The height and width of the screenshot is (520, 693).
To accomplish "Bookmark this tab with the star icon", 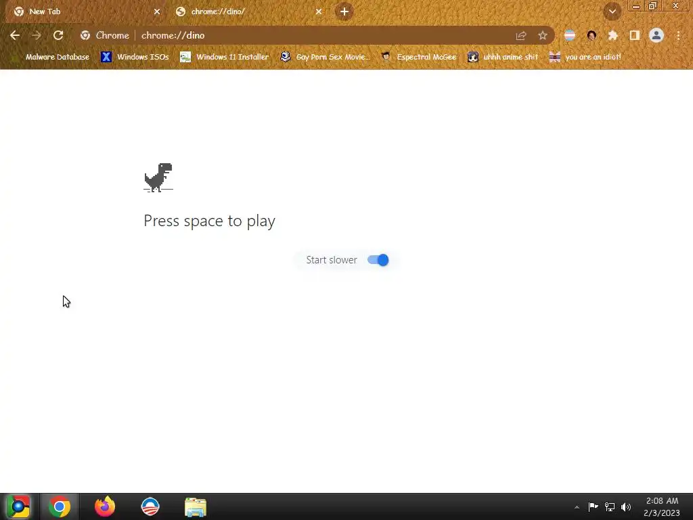I will pos(543,35).
